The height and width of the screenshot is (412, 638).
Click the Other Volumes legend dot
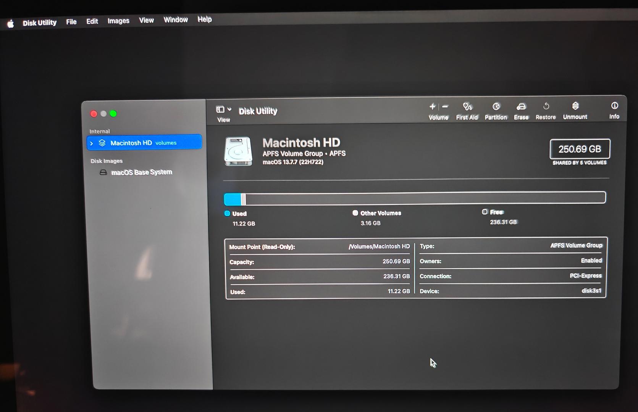(x=355, y=213)
